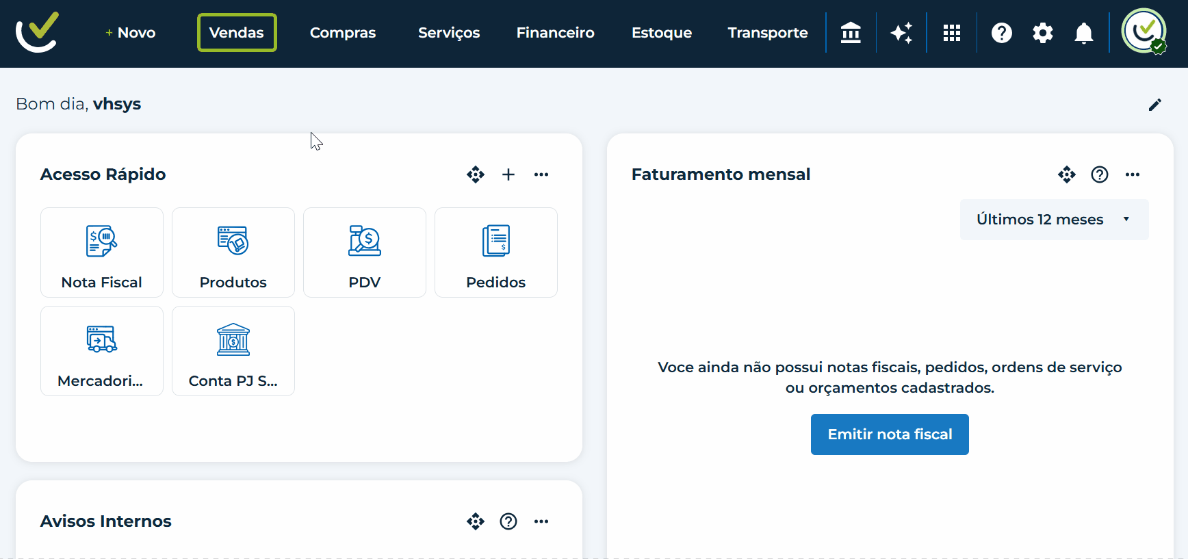This screenshot has width=1188, height=559.
Task: Open the Pedidos shortcut
Action: tap(496, 252)
